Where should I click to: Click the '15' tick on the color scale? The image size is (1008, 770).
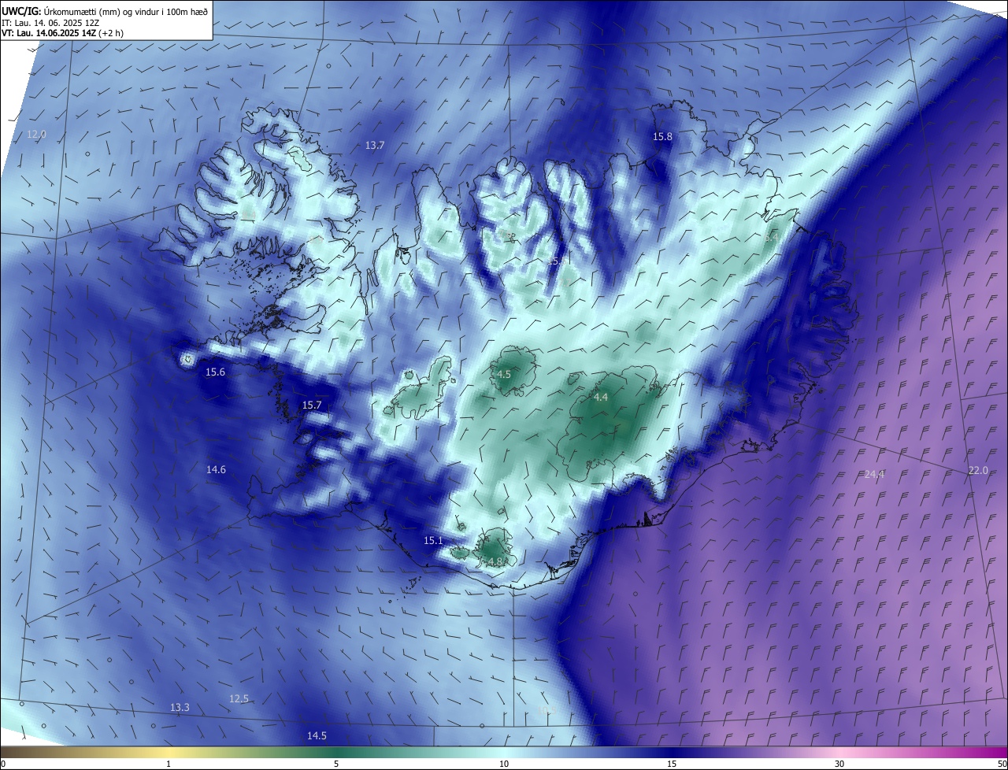[672, 764]
